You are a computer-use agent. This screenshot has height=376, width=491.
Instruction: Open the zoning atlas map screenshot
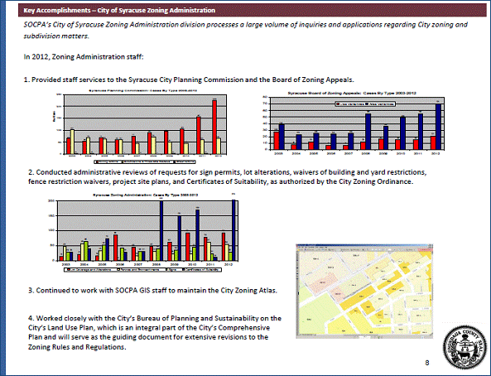point(364,292)
